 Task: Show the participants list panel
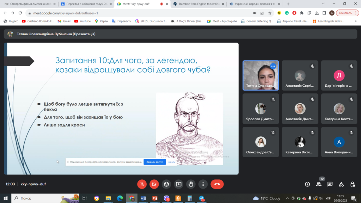(x=319, y=184)
